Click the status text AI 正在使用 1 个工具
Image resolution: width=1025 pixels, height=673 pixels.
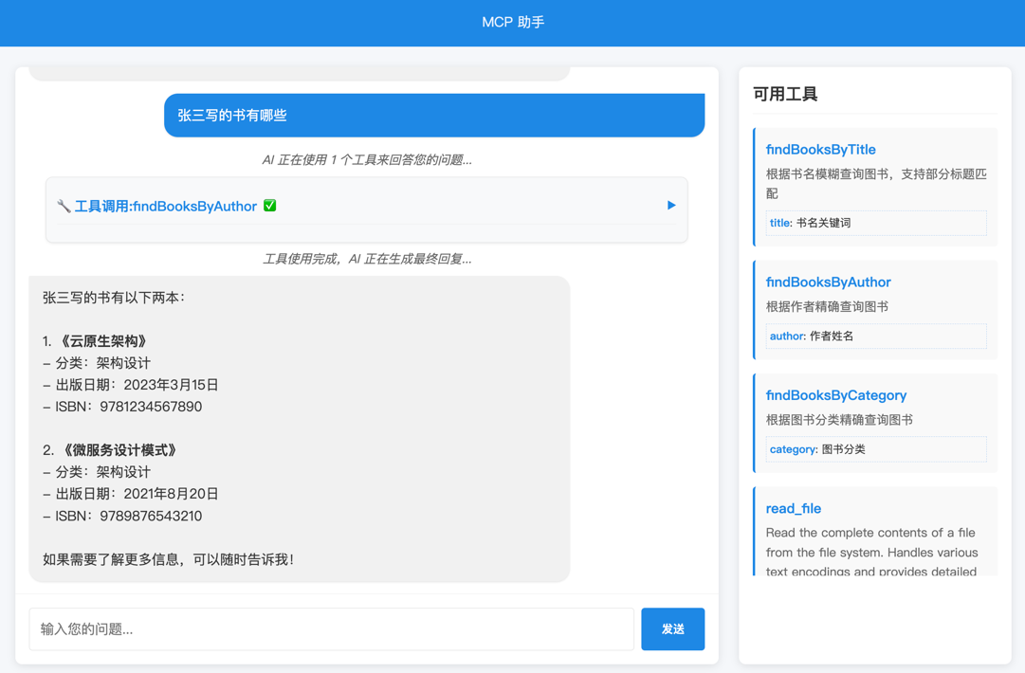click(367, 160)
